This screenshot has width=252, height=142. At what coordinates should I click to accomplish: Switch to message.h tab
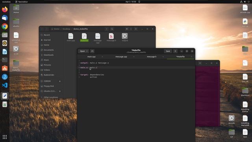(x=152, y=57)
